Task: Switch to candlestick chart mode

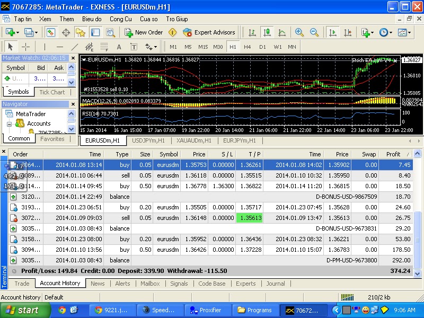Action: coord(267,32)
